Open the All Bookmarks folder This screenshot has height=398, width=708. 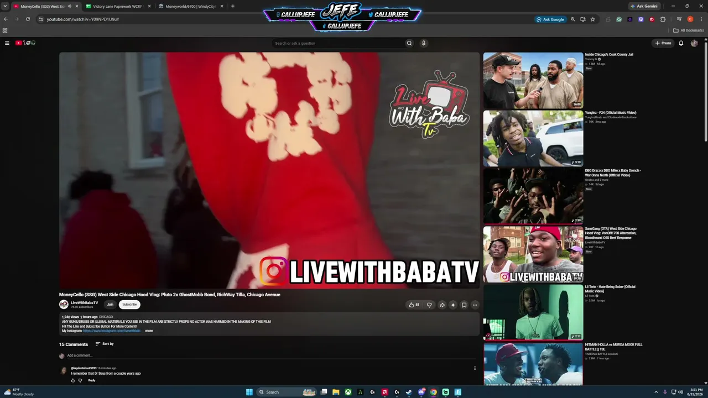click(x=689, y=30)
